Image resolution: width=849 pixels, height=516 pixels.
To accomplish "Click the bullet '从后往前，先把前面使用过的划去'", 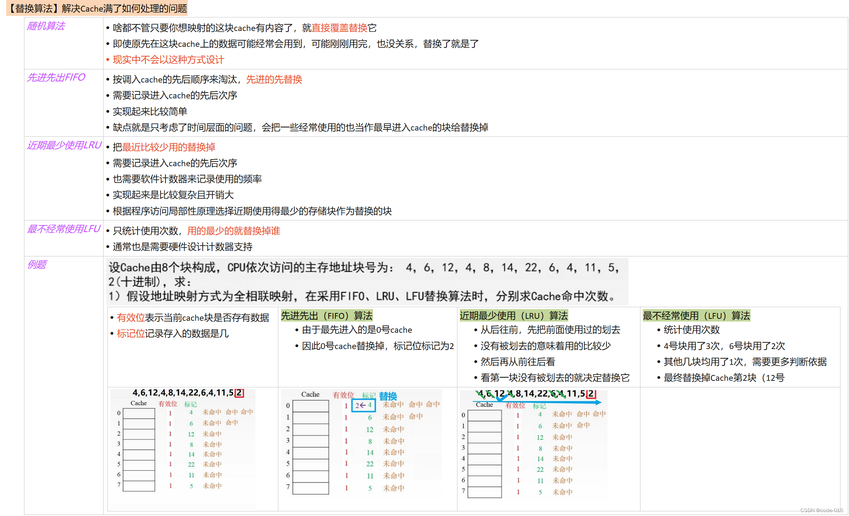I will 550,330.
